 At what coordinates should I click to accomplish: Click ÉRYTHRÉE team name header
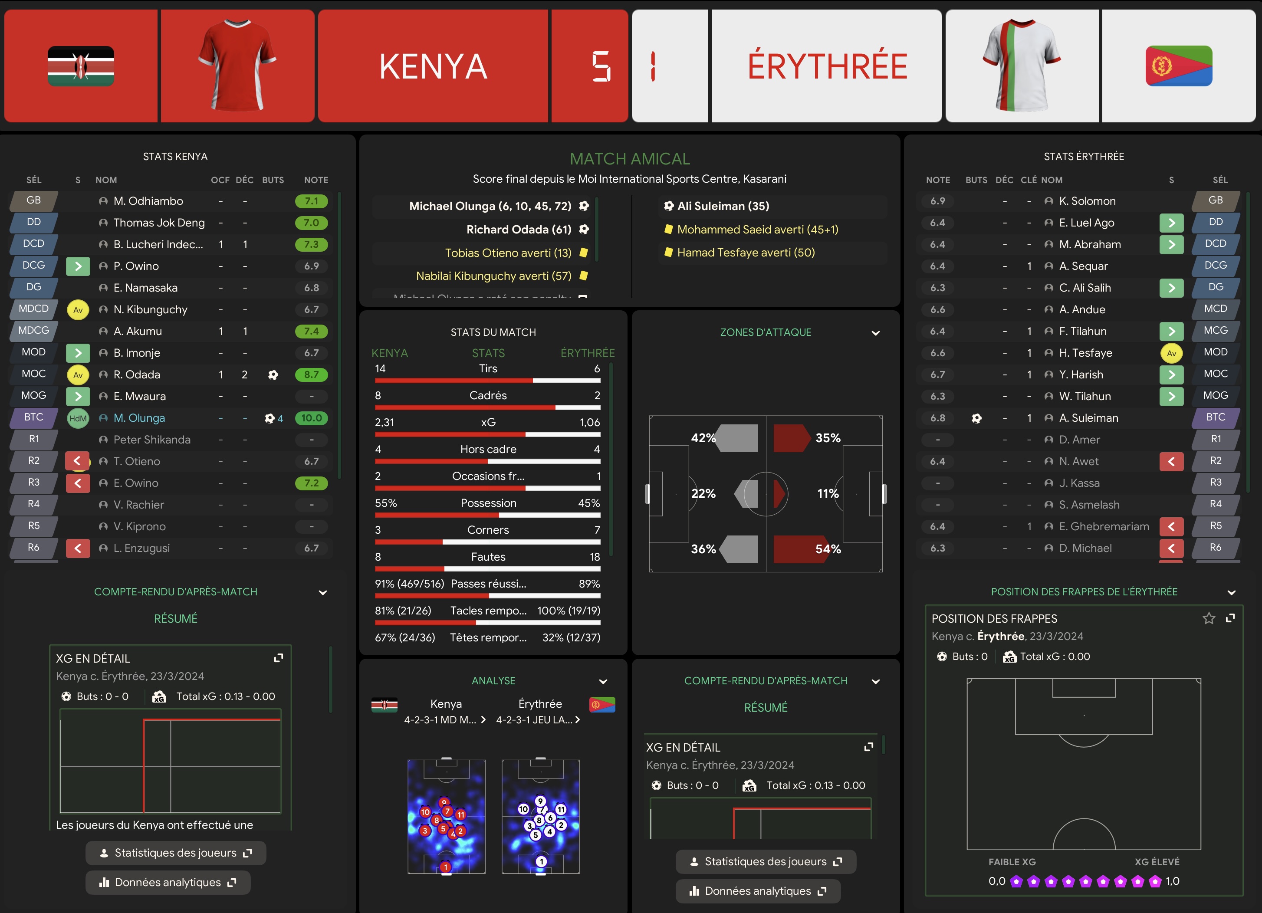click(828, 66)
